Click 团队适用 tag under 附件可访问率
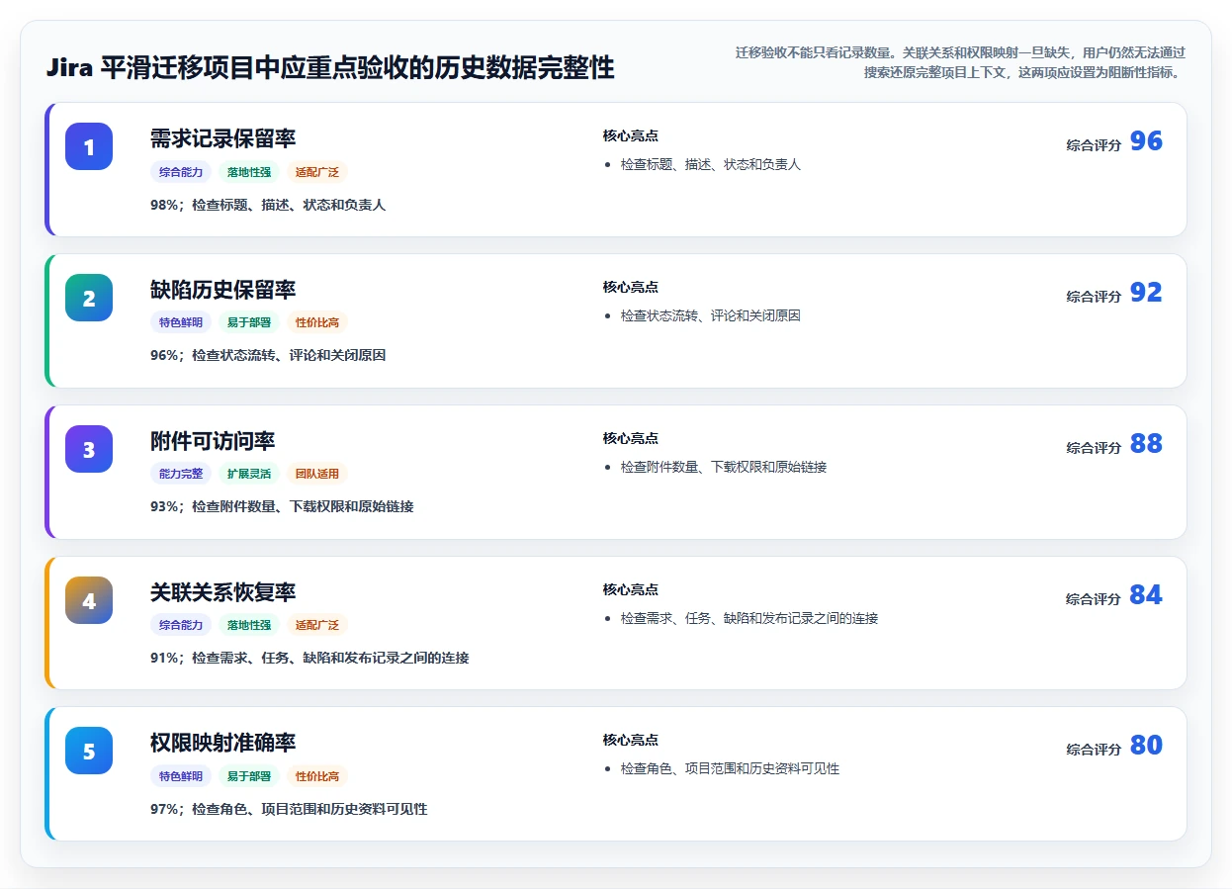 [x=317, y=474]
